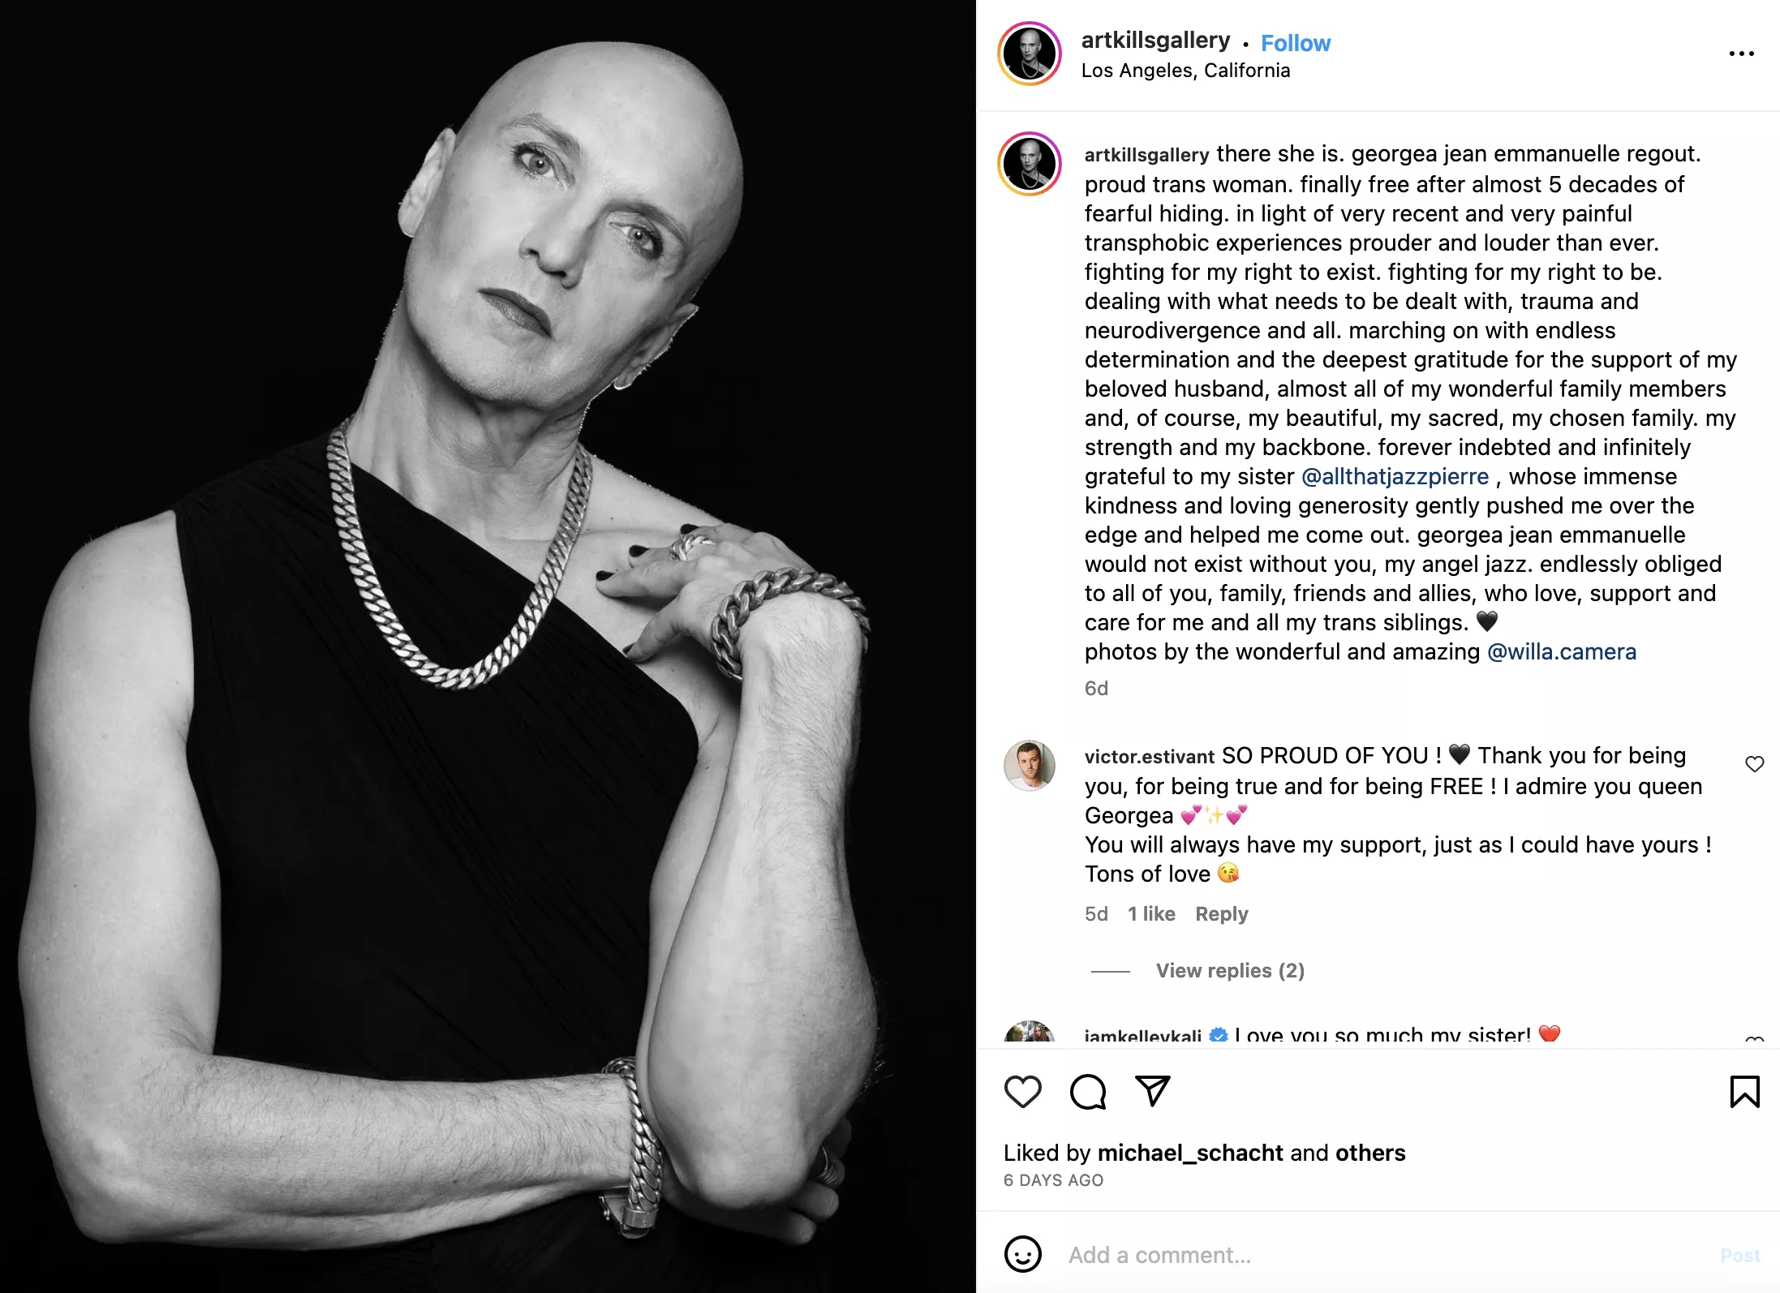
Task: Like the post with the heart icon
Action: tap(1022, 1091)
